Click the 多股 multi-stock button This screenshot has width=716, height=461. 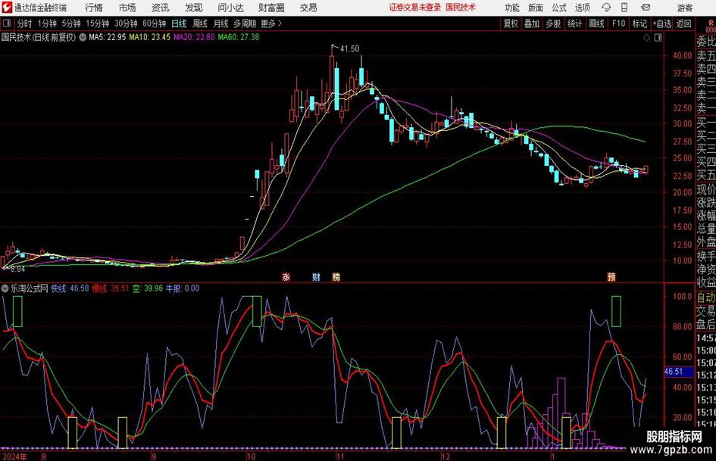point(553,23)
